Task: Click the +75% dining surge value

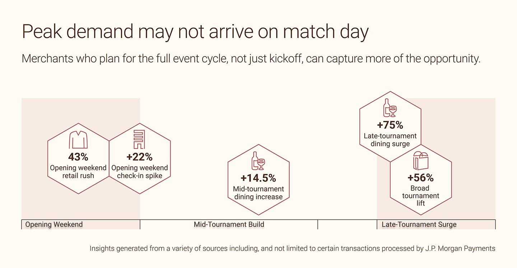Action: click(x=390, y=125)
